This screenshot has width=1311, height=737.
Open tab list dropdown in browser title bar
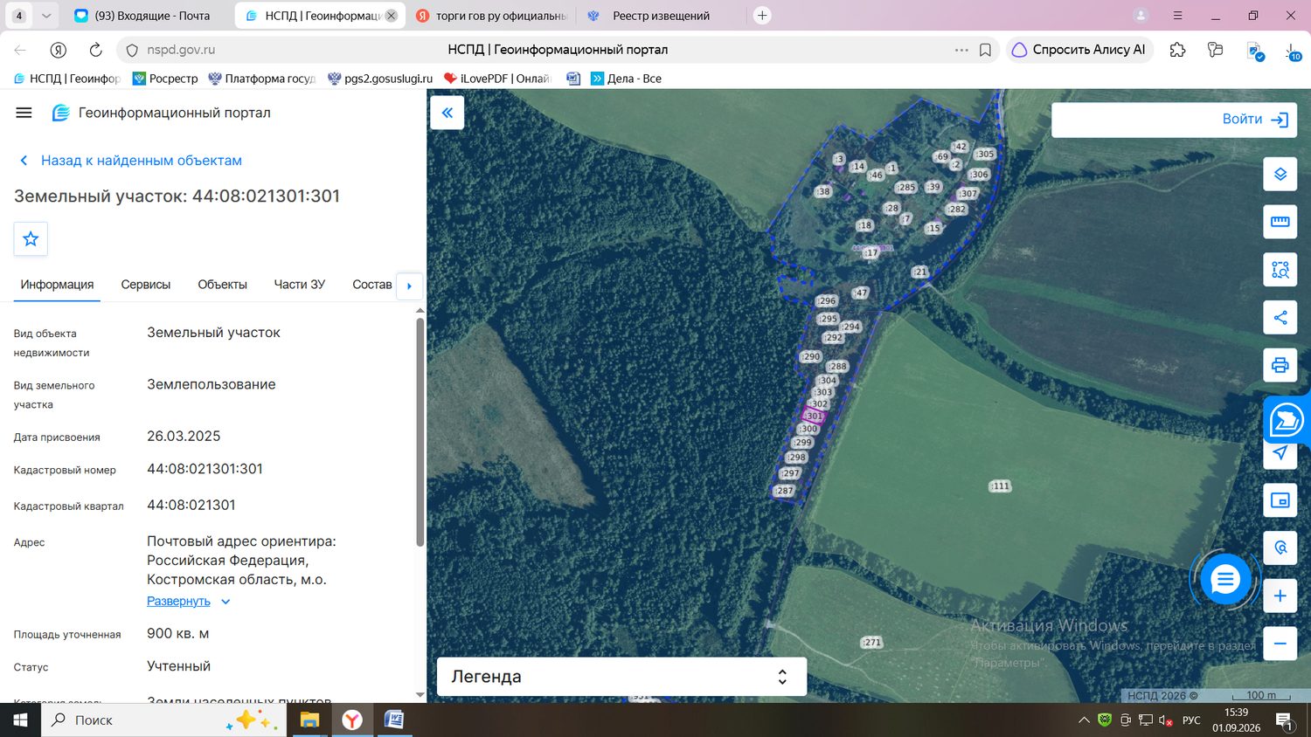pos(46,16)
